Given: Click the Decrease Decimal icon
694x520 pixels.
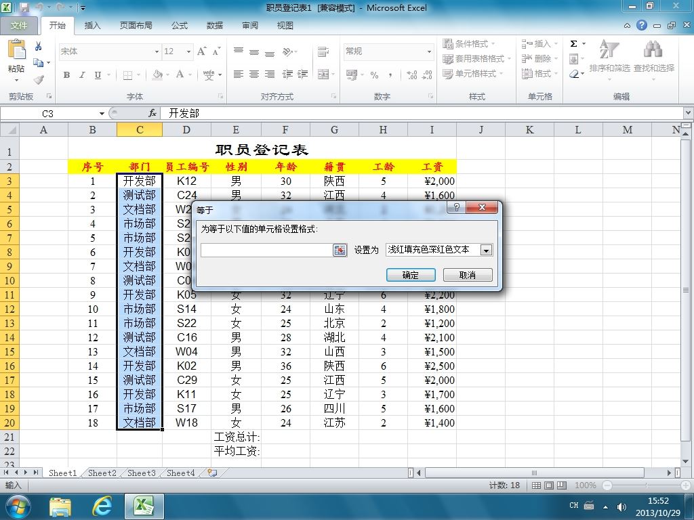Looking at the screenshot, I should tap(427, 74).
